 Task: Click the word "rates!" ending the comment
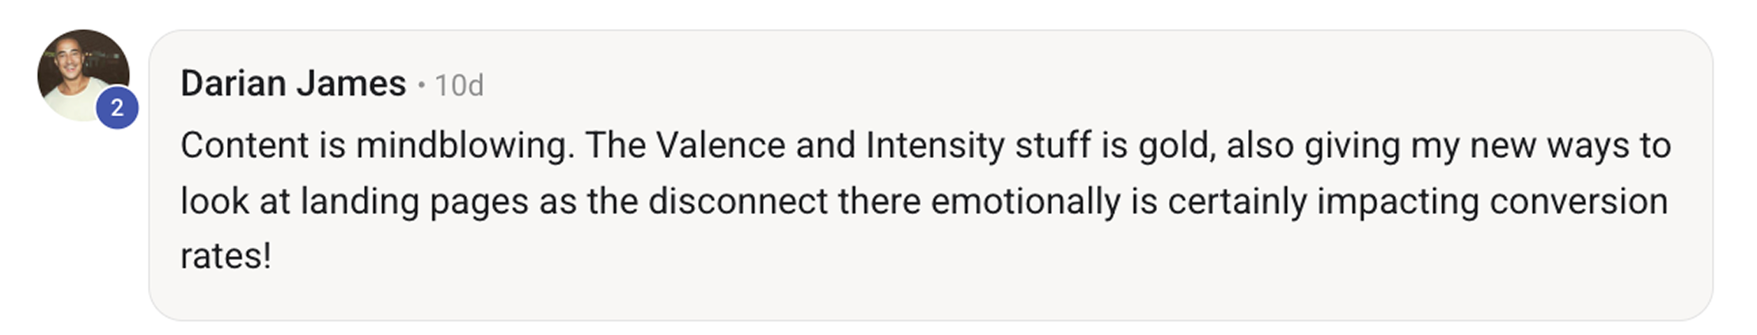(226, 256)
